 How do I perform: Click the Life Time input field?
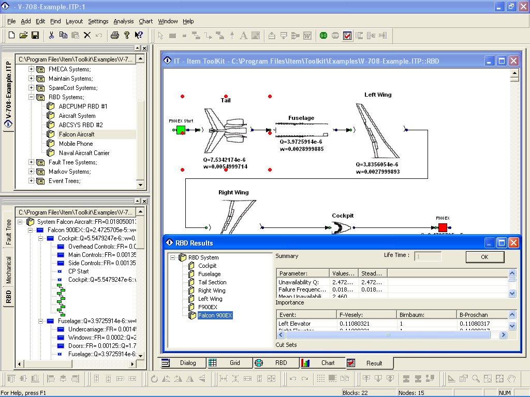coord(428,256)
